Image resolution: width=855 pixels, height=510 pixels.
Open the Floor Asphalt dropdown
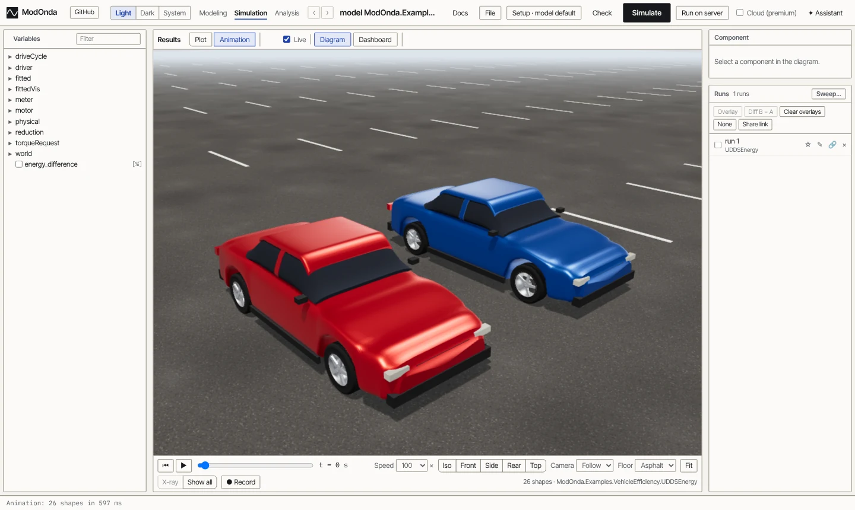tap(655, 466)
